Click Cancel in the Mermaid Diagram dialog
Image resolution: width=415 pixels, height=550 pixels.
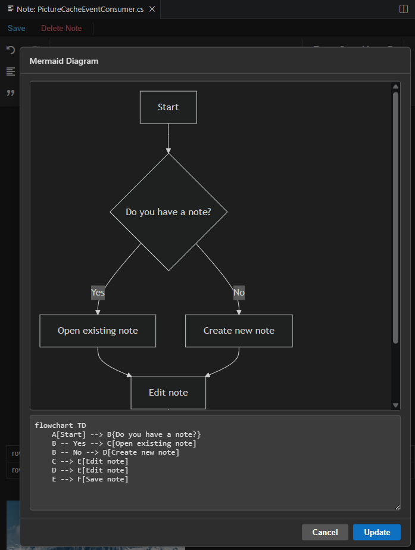point(325,532)
